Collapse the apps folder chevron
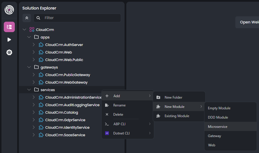 [29, 37]
